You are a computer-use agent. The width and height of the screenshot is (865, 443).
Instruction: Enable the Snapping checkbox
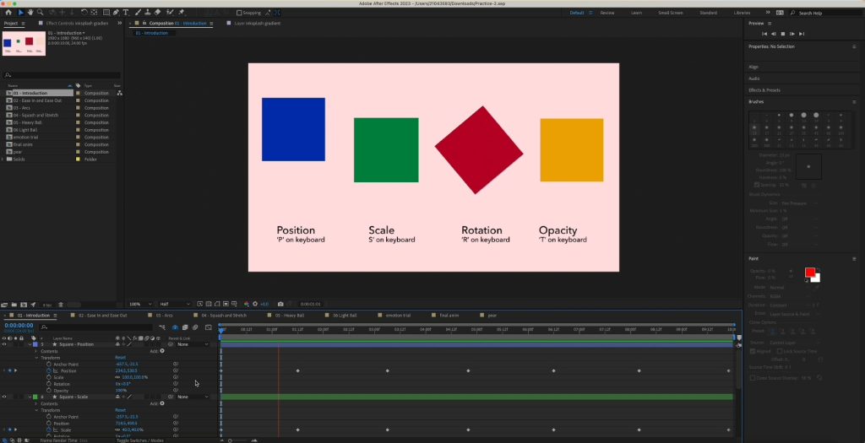click(238, 13)
